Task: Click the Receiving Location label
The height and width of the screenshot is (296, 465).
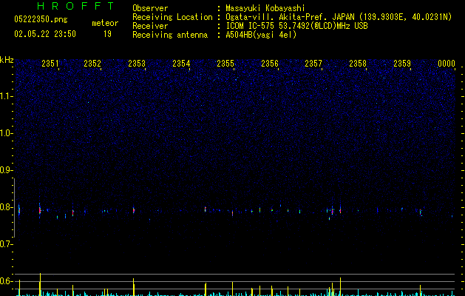Action: (172, 17)
